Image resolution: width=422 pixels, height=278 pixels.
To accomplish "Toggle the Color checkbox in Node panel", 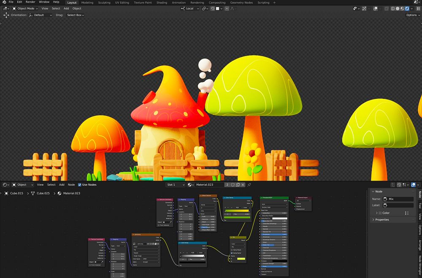I will 380,213.
